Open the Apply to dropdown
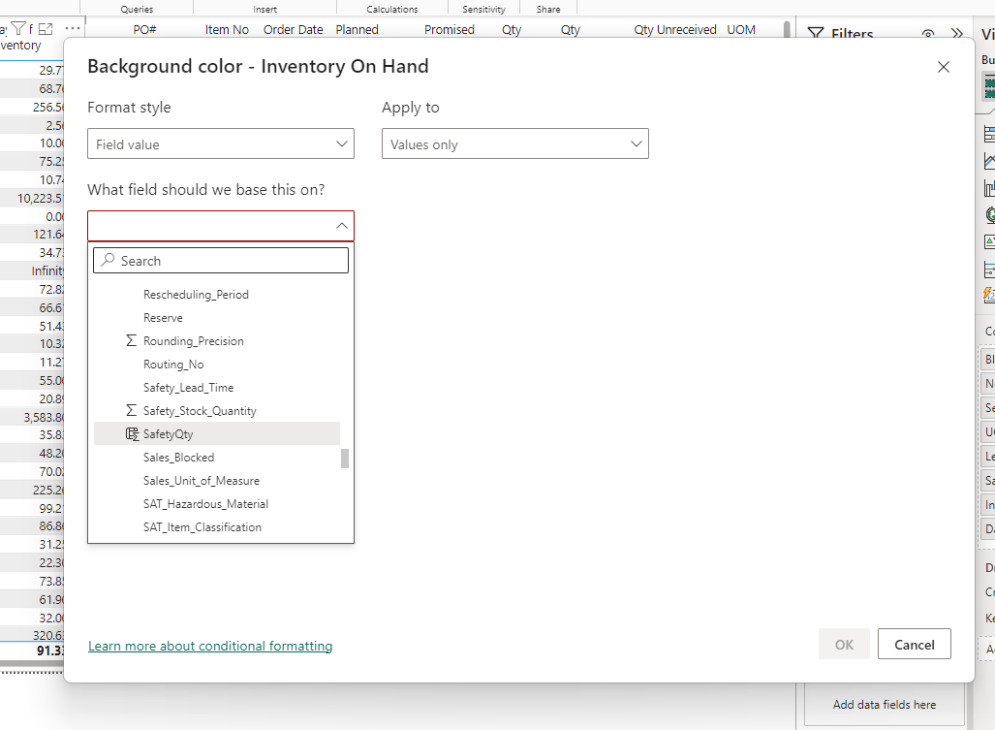 (515, 143)
